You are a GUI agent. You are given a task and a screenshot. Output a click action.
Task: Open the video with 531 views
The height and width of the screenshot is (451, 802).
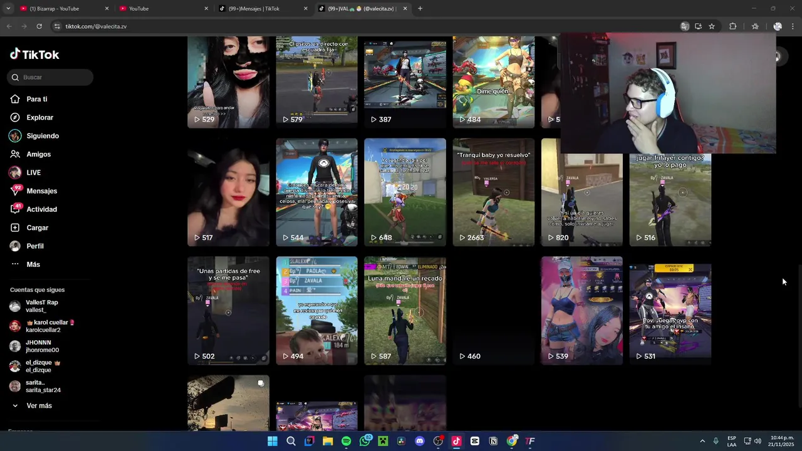click(x=670, y=311)
